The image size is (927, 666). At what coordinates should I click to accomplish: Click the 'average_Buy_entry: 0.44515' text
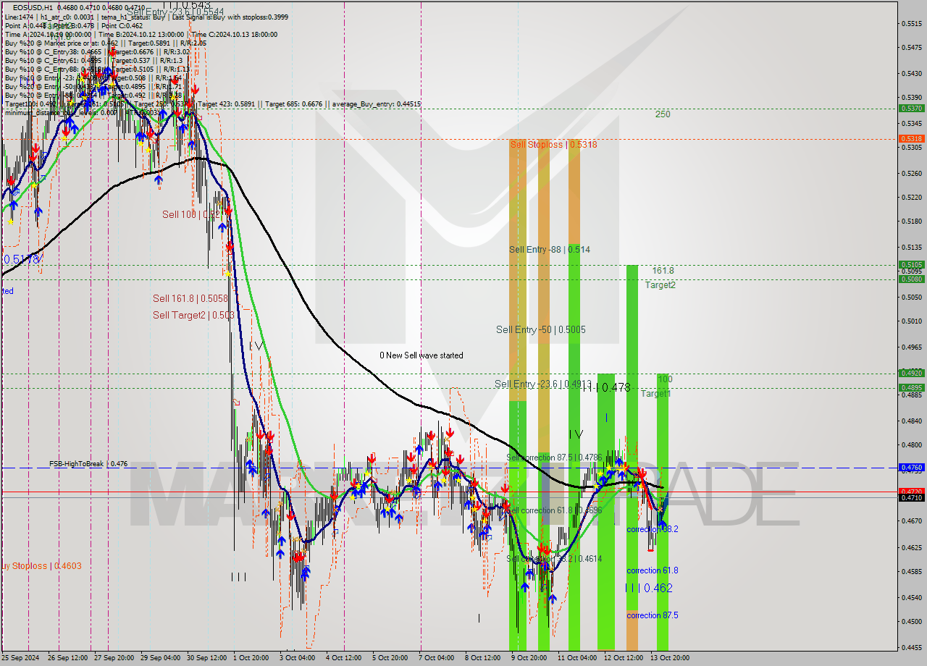(377, 104)
